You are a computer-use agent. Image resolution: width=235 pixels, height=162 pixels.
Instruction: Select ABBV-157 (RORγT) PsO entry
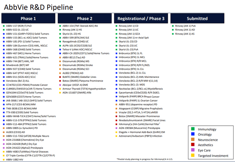(19, 26)
